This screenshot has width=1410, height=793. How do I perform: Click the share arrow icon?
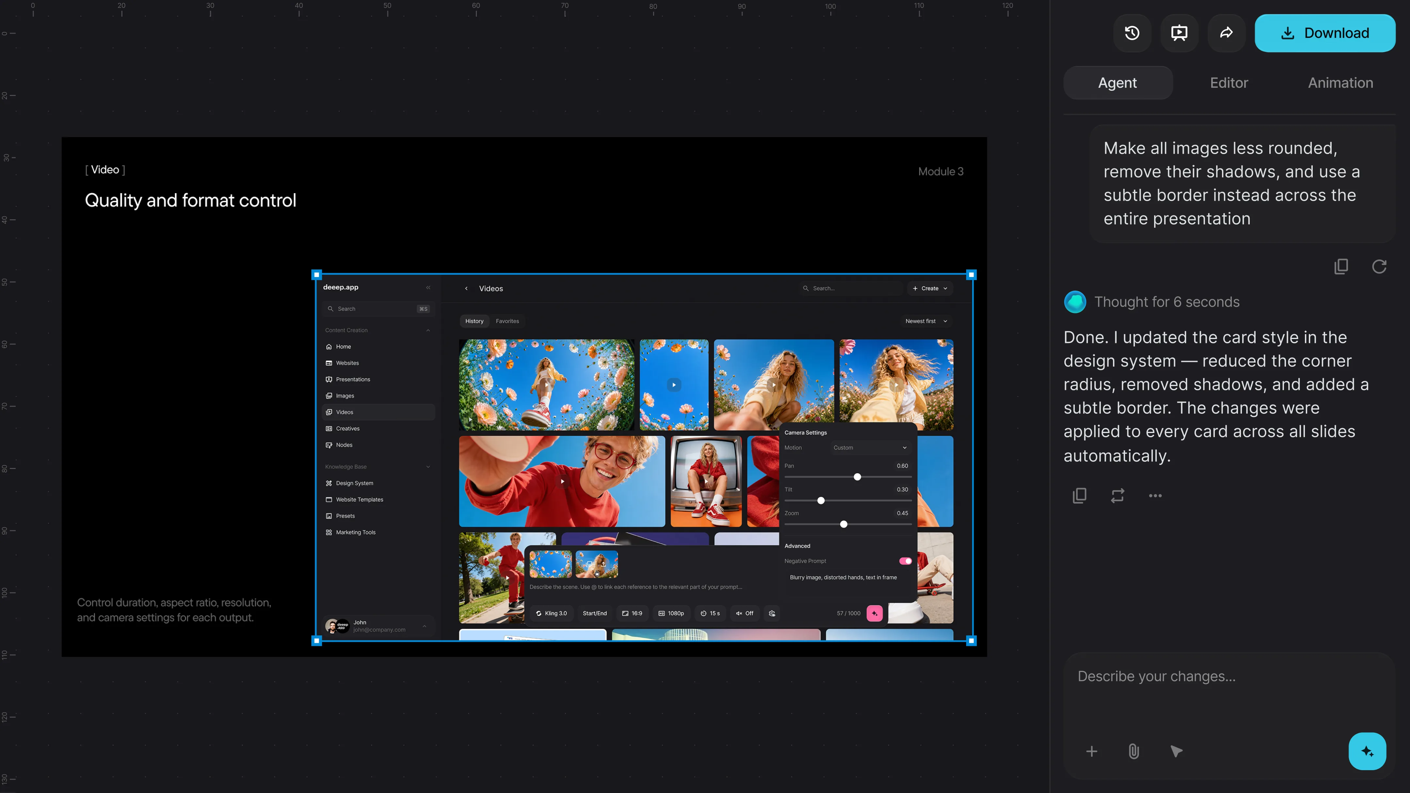(x=1226, y=33)
